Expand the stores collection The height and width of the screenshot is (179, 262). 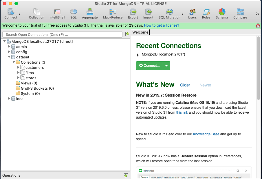[18, 77]
